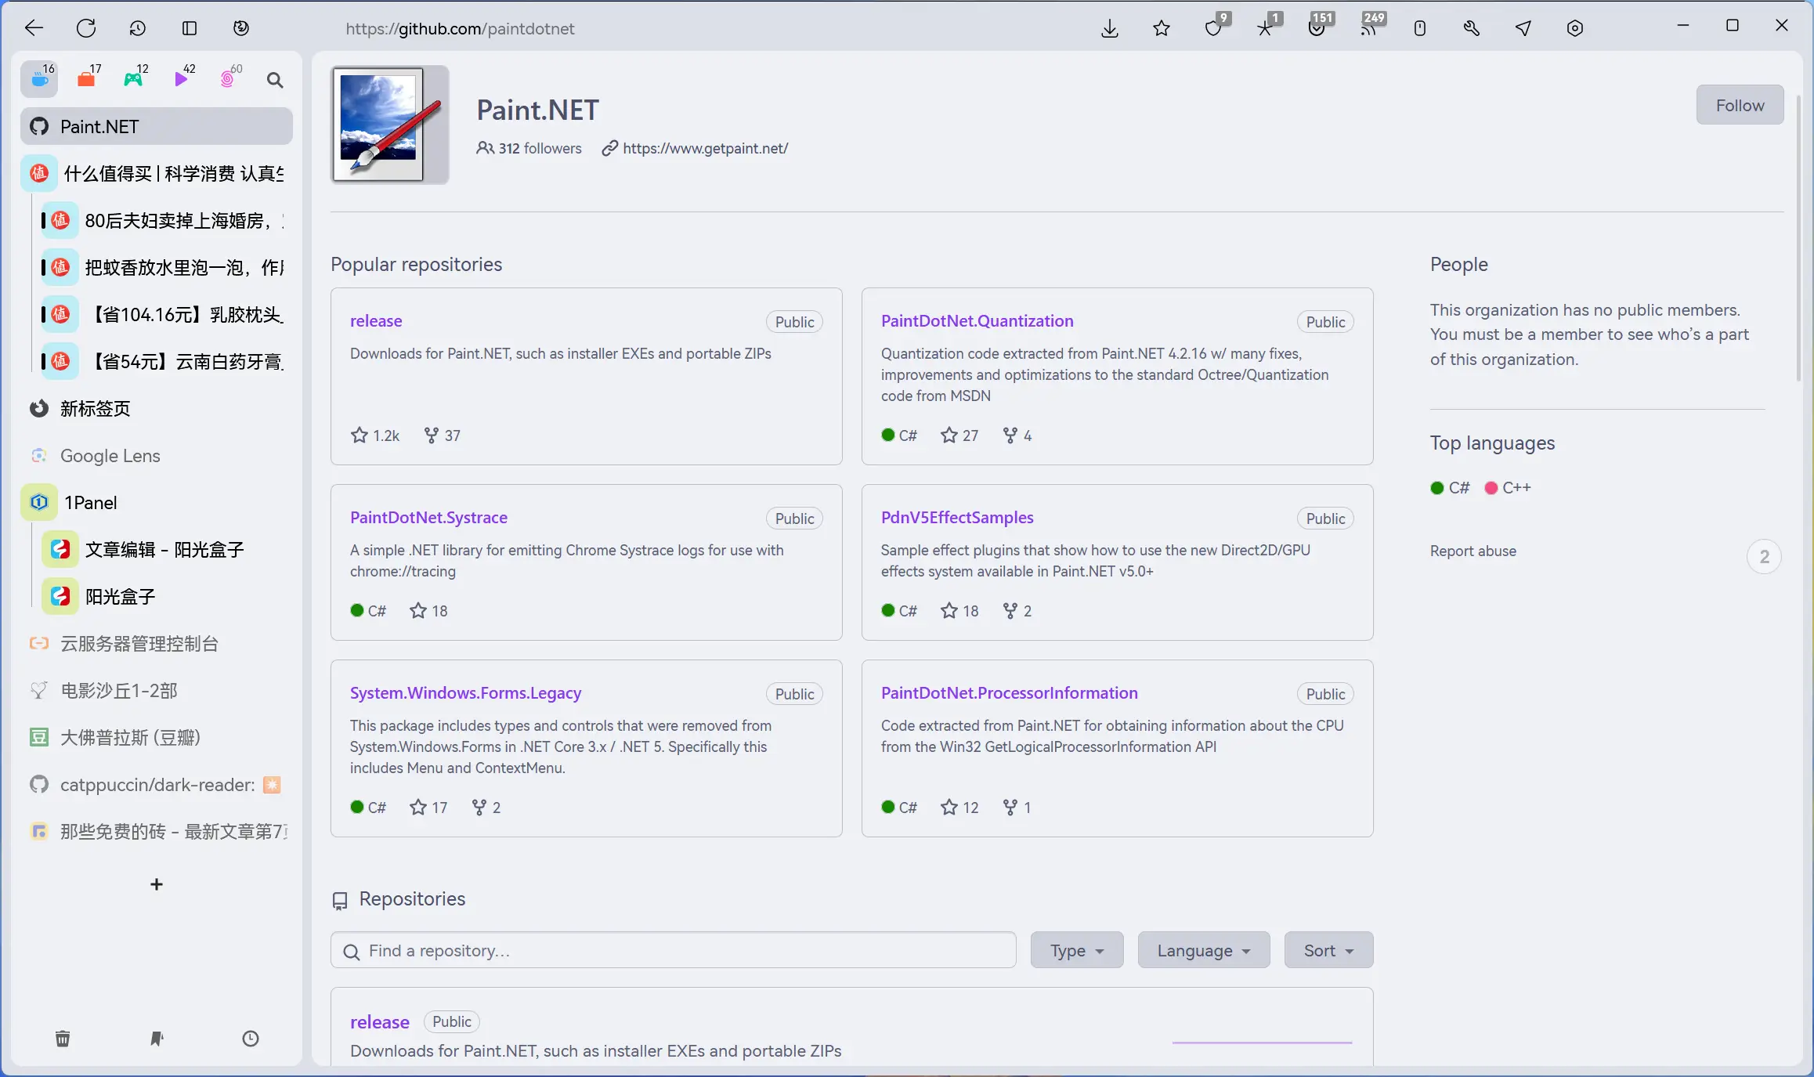The height and width of the screenshot is (1077, 1814).
Task: Switch to the 新标签页 tab
Action: coord(157,408)
